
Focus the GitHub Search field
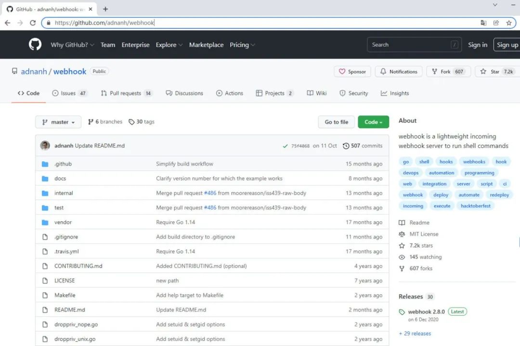414,45
